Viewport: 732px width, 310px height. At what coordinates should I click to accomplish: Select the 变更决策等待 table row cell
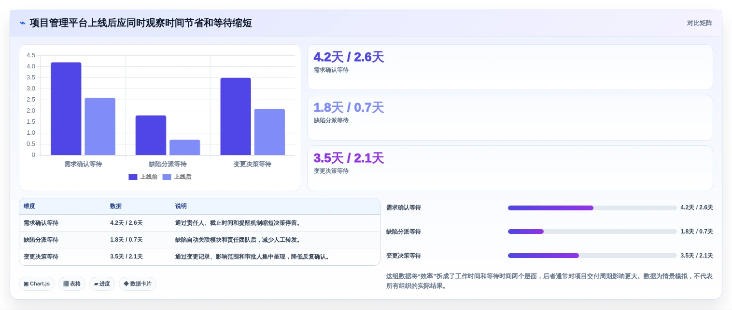click(41, 257)
